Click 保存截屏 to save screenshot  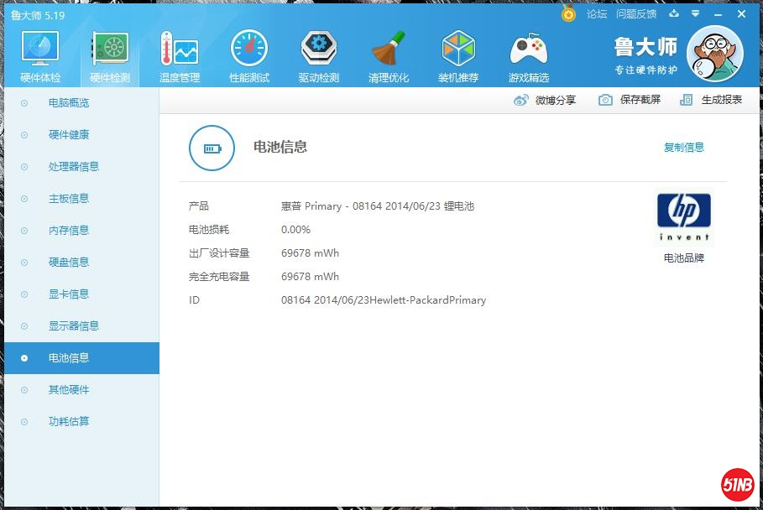pos(630,100)
